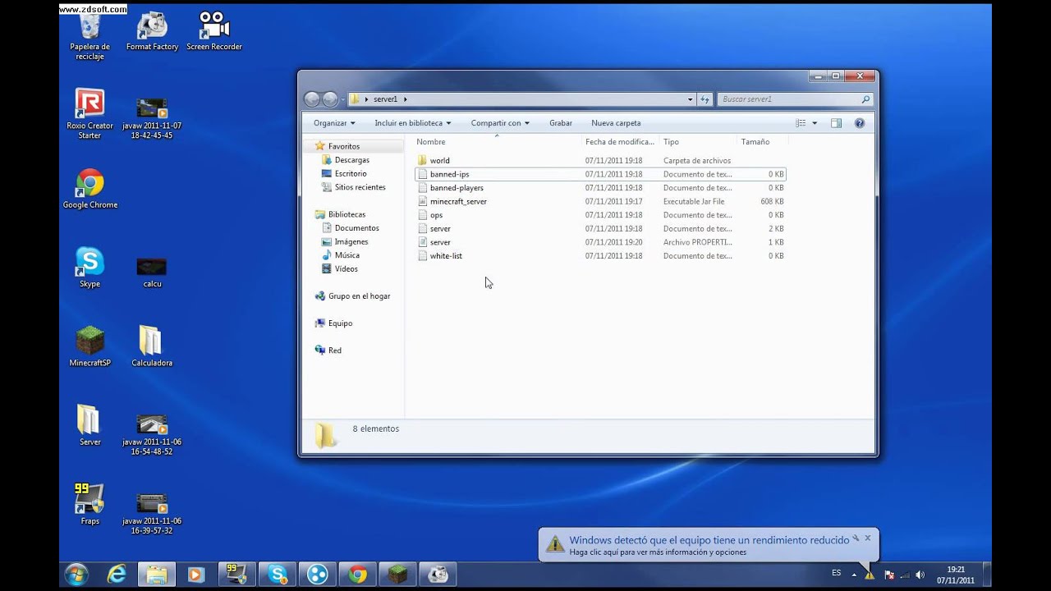
Task: Sort by Fecha de modificación column
Action: pos(620,142)
